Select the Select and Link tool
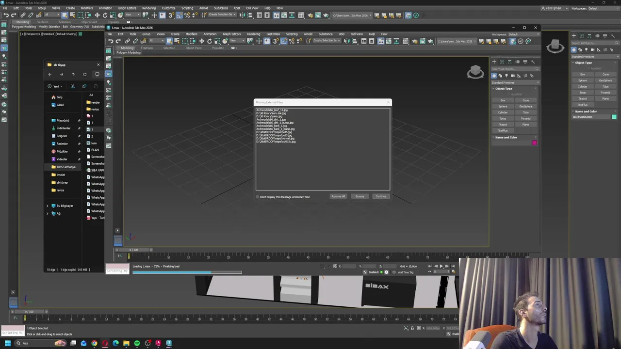The image size is (621, 349). click(128, 41)
